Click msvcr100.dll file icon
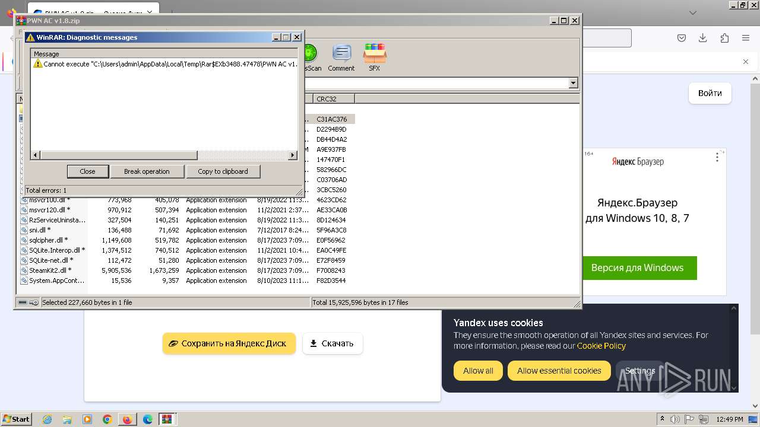 click(24, 200)
